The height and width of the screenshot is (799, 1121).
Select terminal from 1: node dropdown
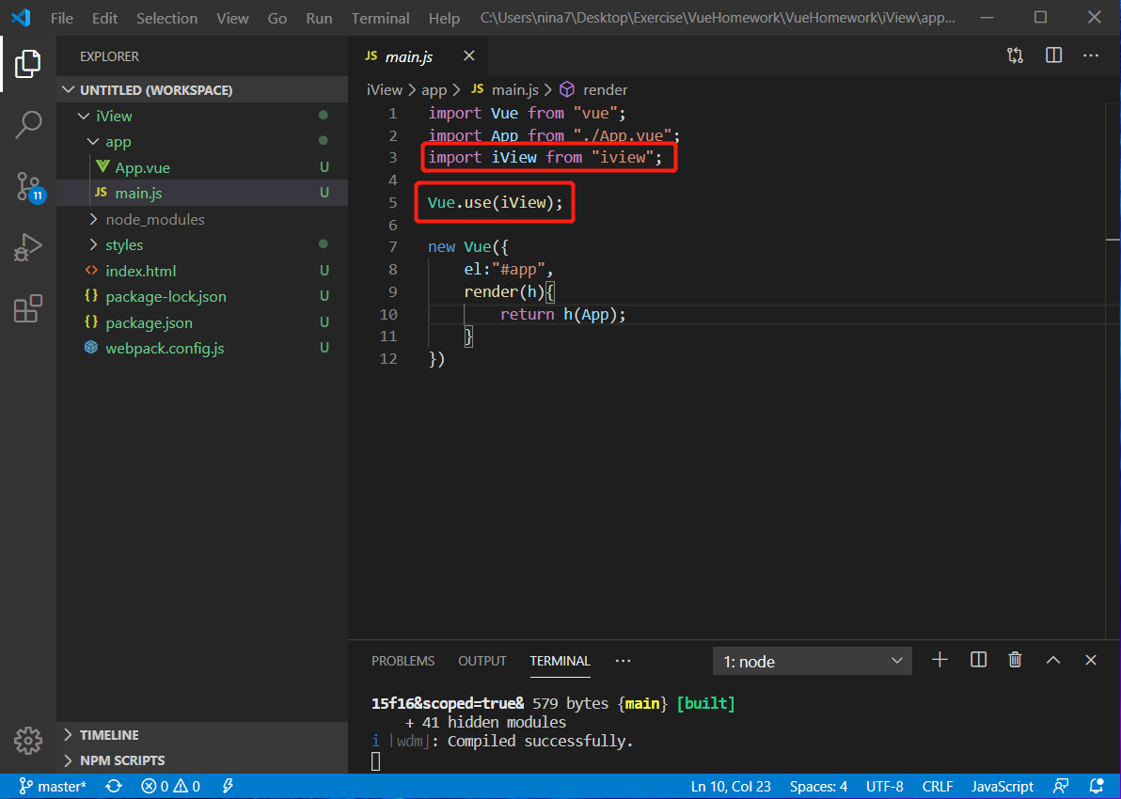coord(813,661)
